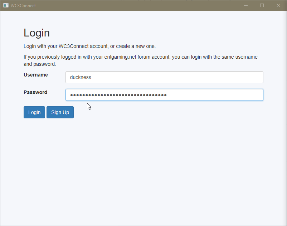Image resolution: width=287 pixels, height=226 pixels.
Task: Click the blue Login button
Action: pyautogui.click(x=34, y=112)
